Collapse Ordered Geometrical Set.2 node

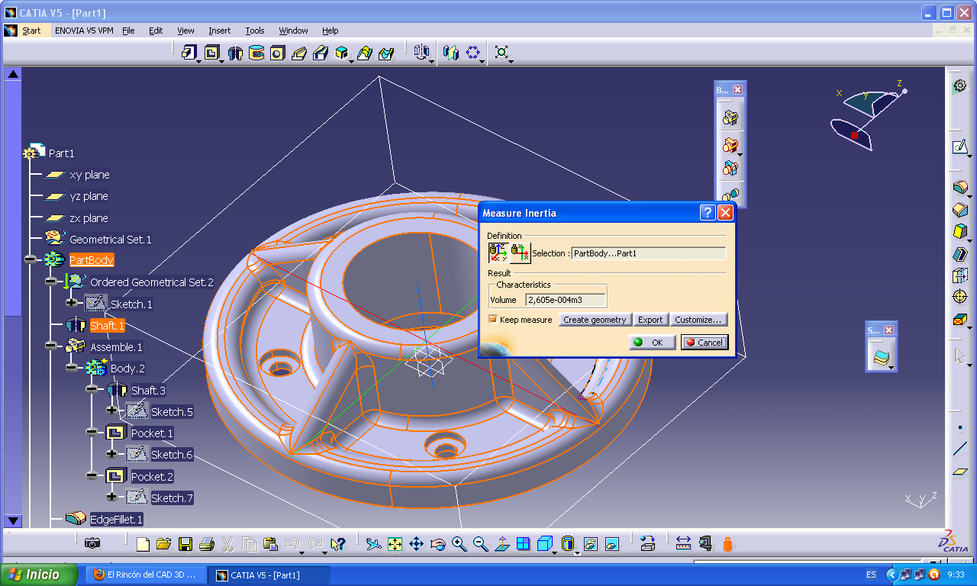point(50,282)
